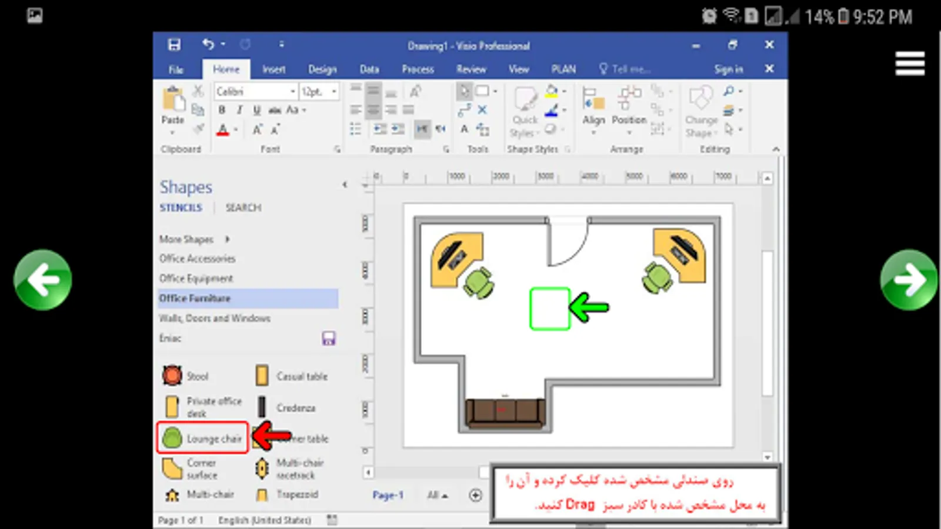The height and width of the screenshot is (529, 941).
Task: Switch to the Data tab
Action: pyautogui.click(x=369, y=69)
